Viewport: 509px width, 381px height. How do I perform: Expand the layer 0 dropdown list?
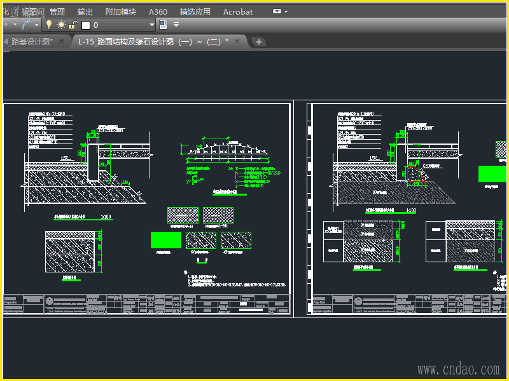151,25
